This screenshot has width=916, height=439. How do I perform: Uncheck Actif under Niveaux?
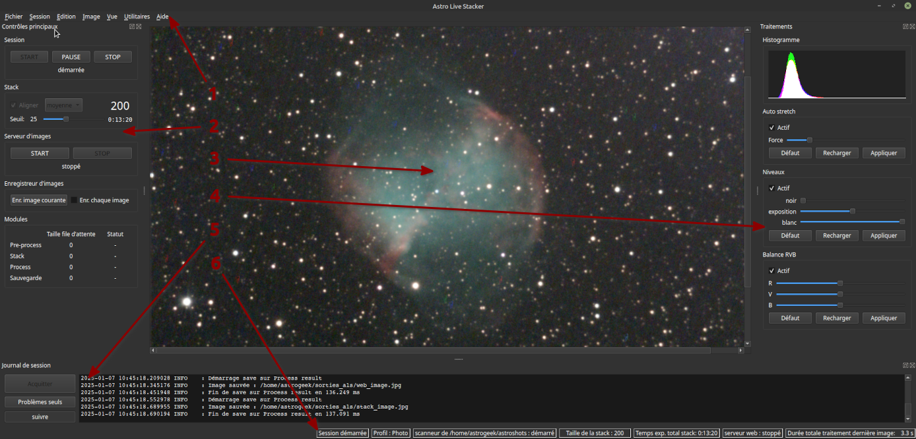pyautogui.click(x=772, y=189)
